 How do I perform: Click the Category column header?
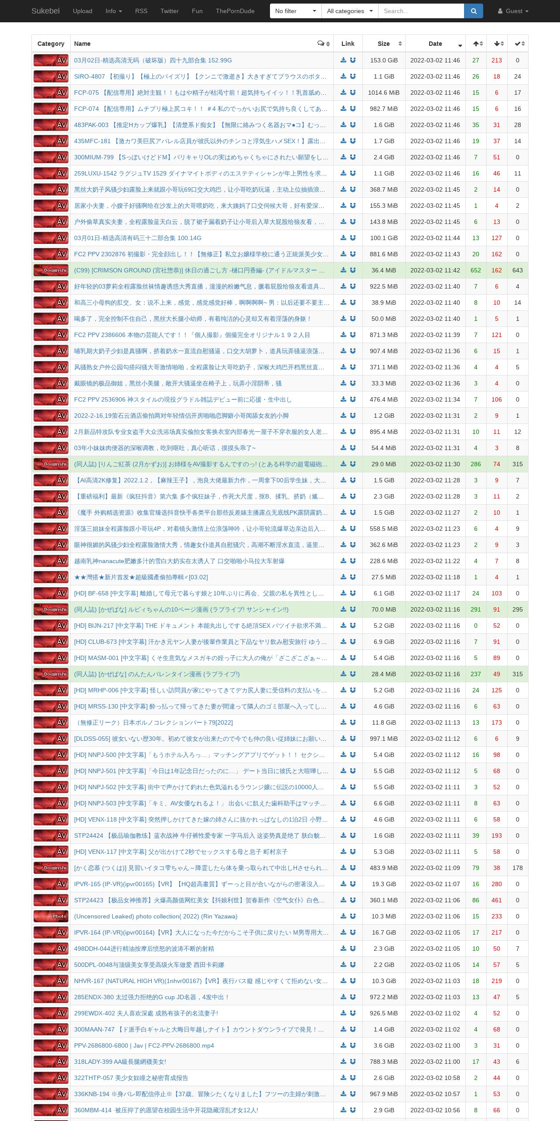[x=51, y=44]
